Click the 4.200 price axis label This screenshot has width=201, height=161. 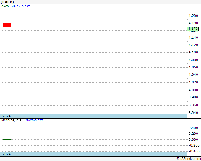(193, 16)
